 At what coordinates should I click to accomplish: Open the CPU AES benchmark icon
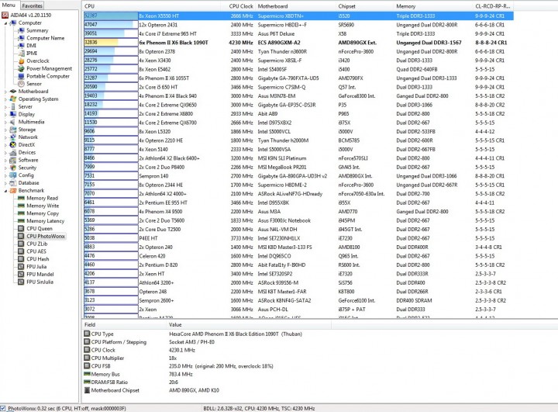[21, 251]
